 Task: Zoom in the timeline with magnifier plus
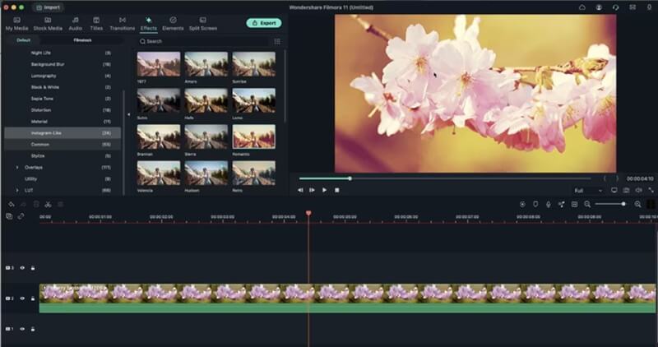pos(637,204)
